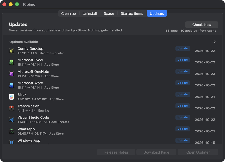The width and height of the screenshot is (225, 162).
Task: Click the '1.143.0 → 1.143.1 · VS Code updates' text
Action: [43, 122]
